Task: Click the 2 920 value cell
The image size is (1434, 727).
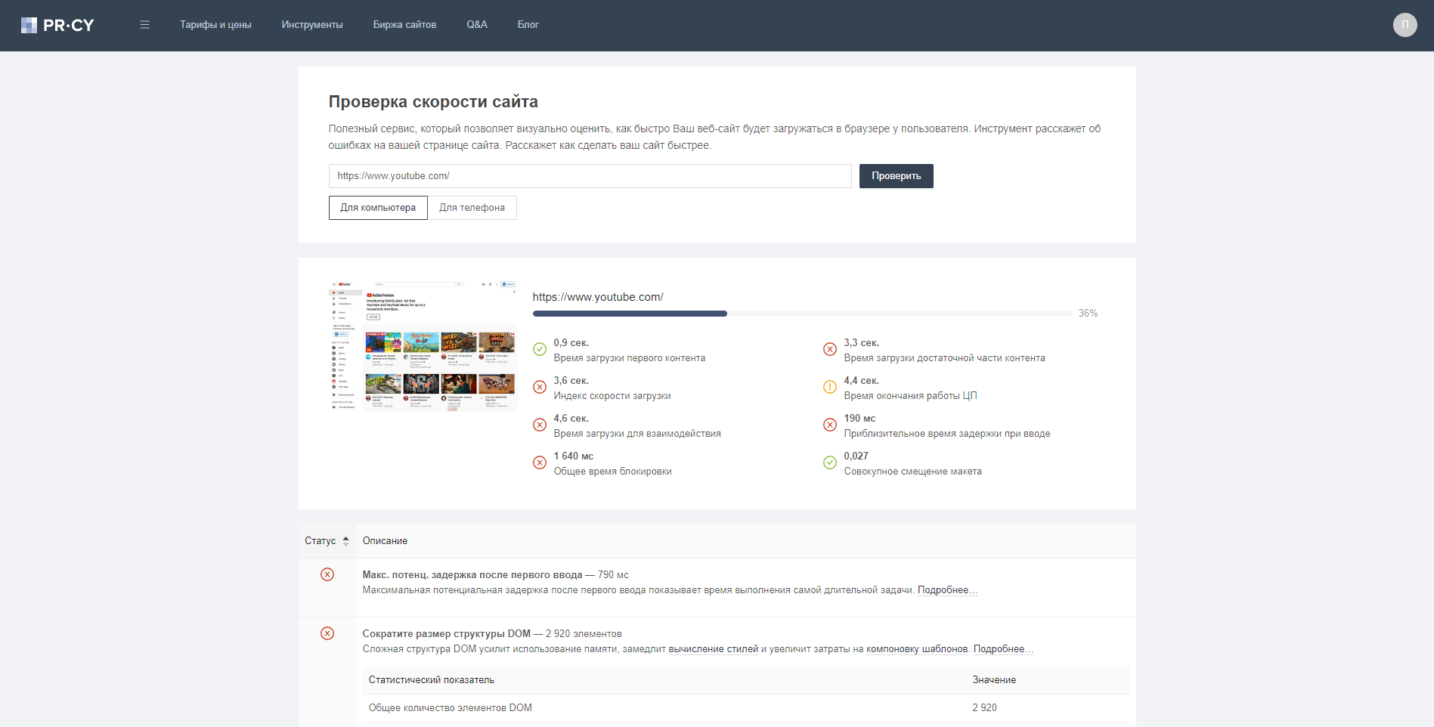Action: point(985,708)
